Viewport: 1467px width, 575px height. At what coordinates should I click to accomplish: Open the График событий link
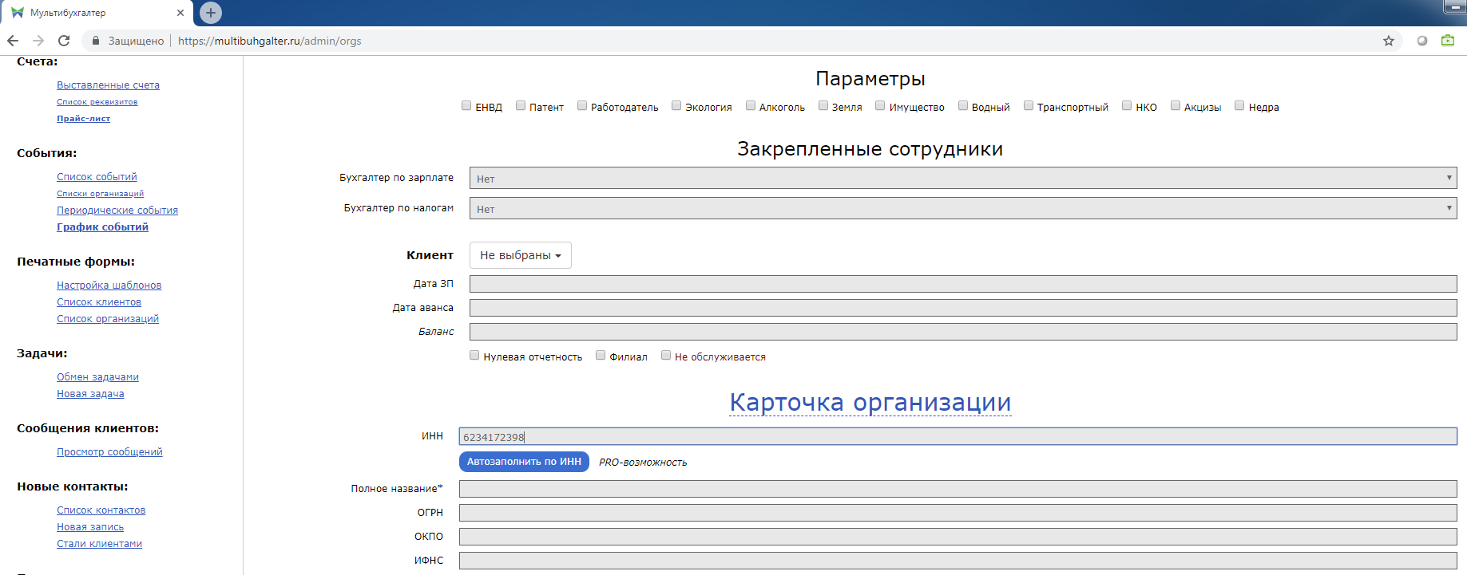click(102, 227)
